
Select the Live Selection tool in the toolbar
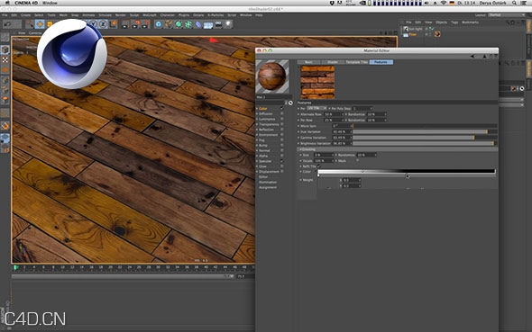pyautogui.click(x=30, y=24)
